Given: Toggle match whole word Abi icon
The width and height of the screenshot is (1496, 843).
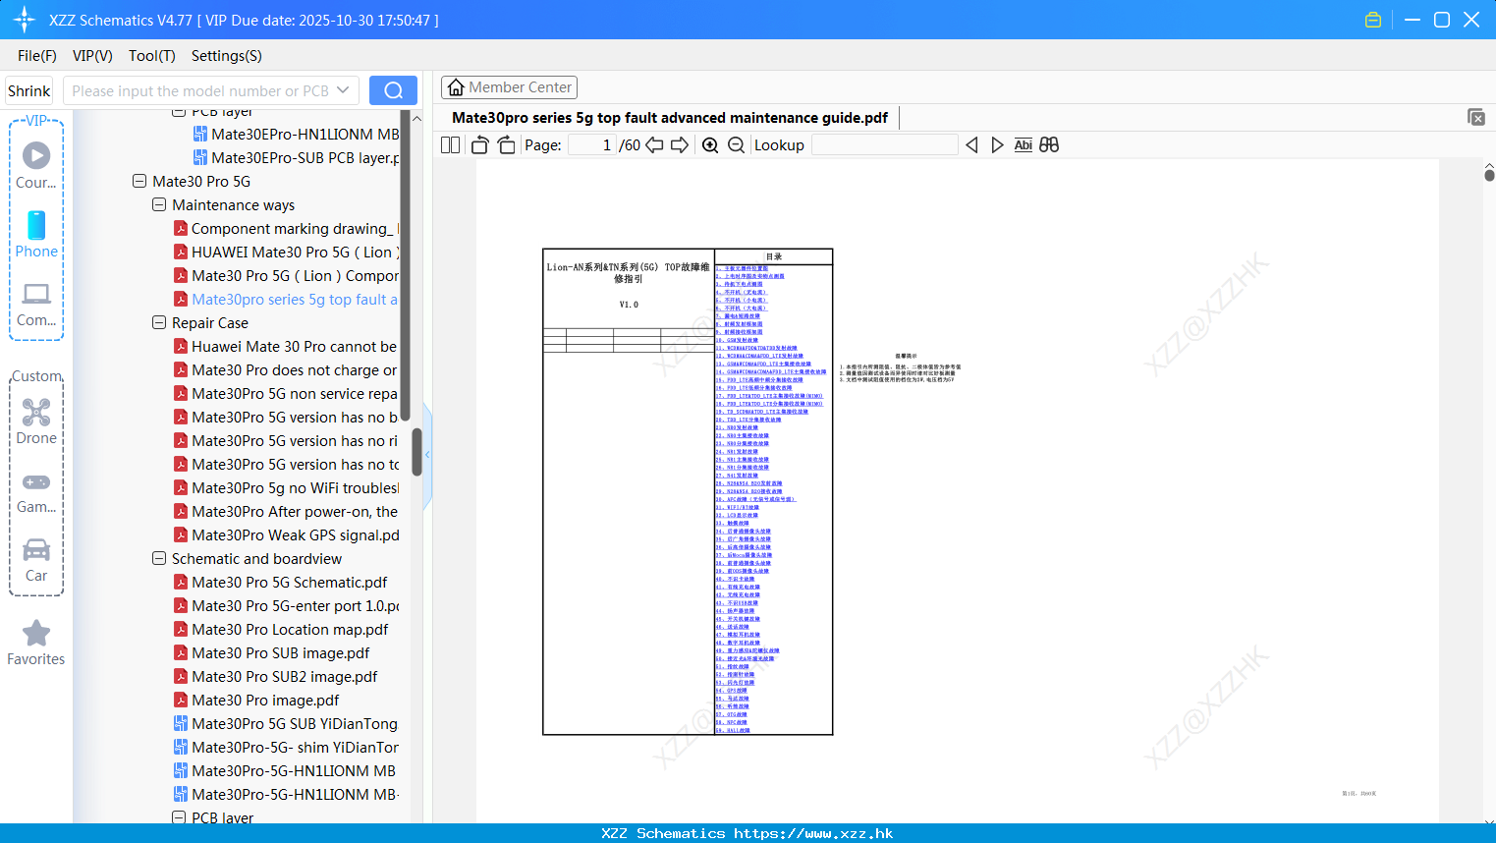Looking at the screenshot, I should coord(1023,145).
